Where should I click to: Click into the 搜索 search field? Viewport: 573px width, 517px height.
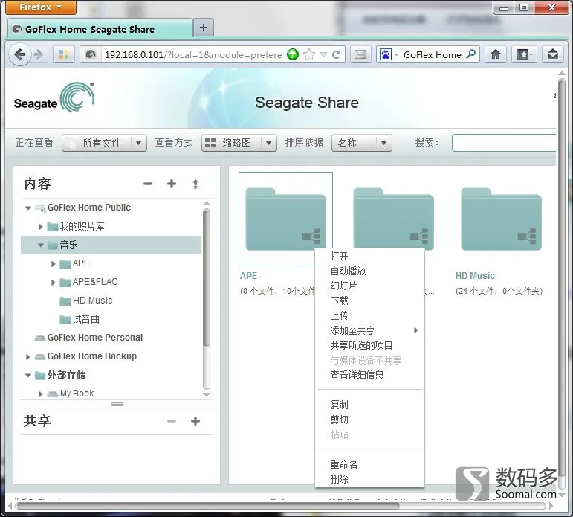point(504,143)
